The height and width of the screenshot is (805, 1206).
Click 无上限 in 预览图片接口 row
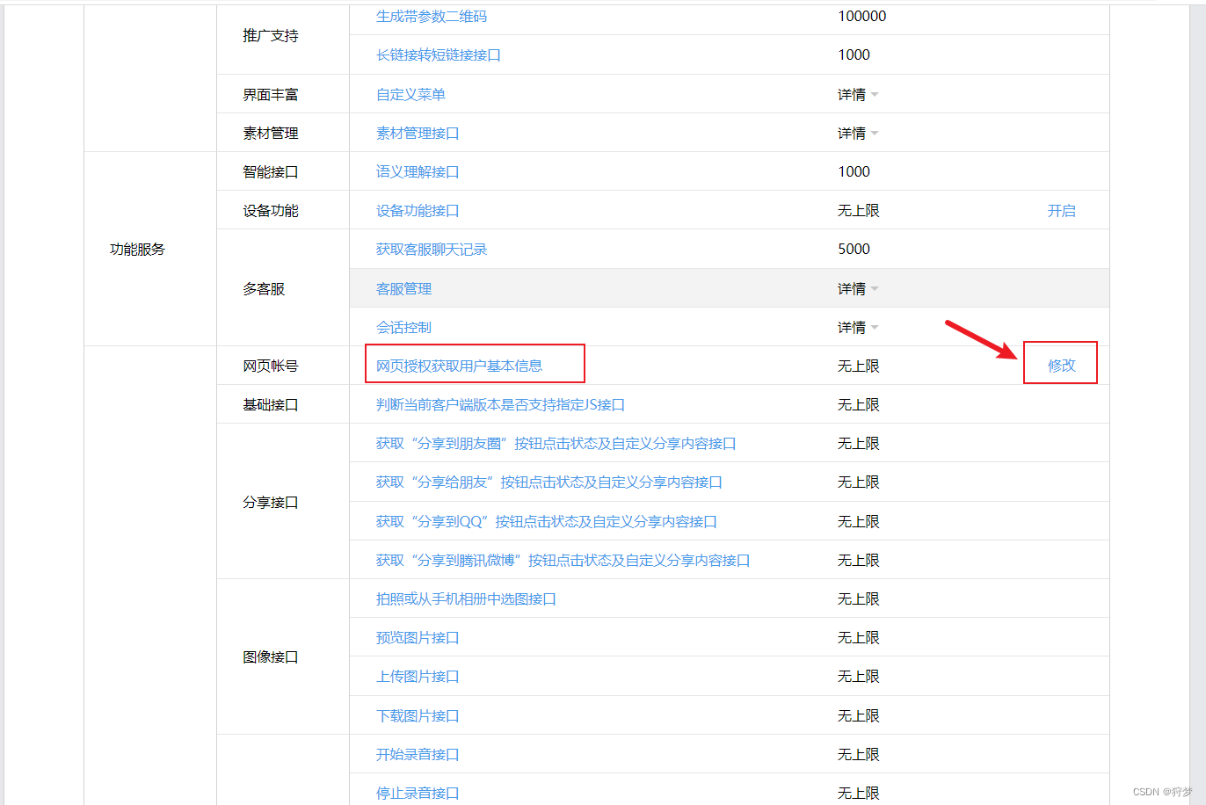[859, 638]
